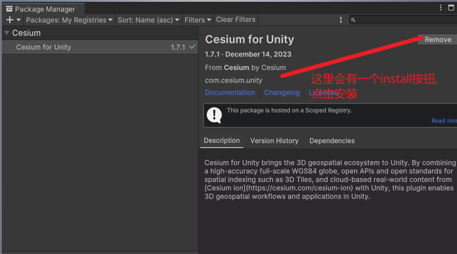Screen dimensions: 457x254
Task: Click the package search field
Action: [403, 20]
